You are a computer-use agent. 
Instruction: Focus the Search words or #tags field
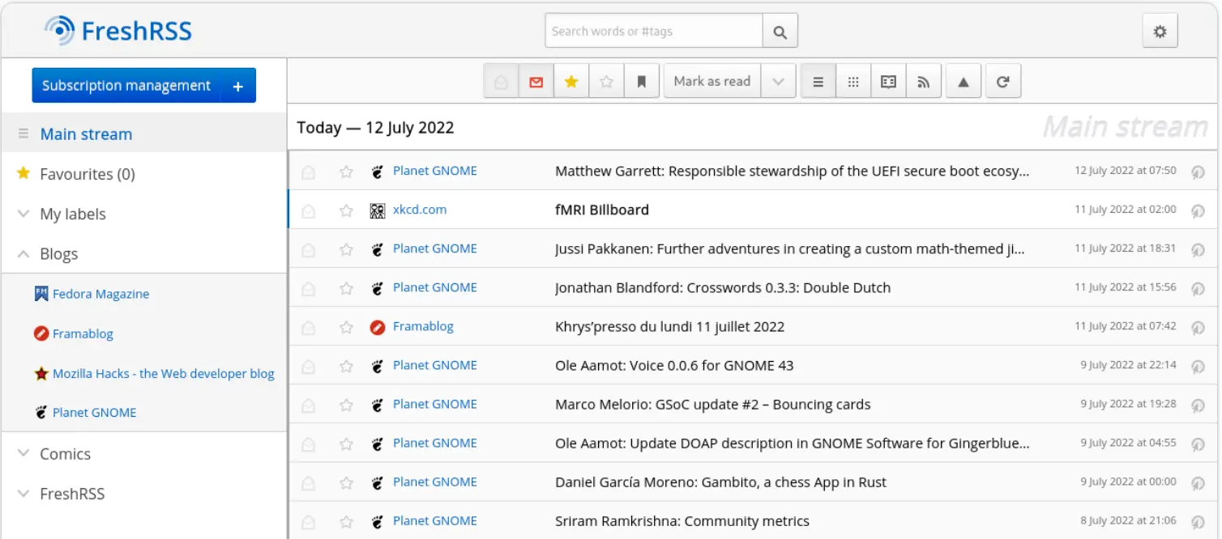coord(654,32)
